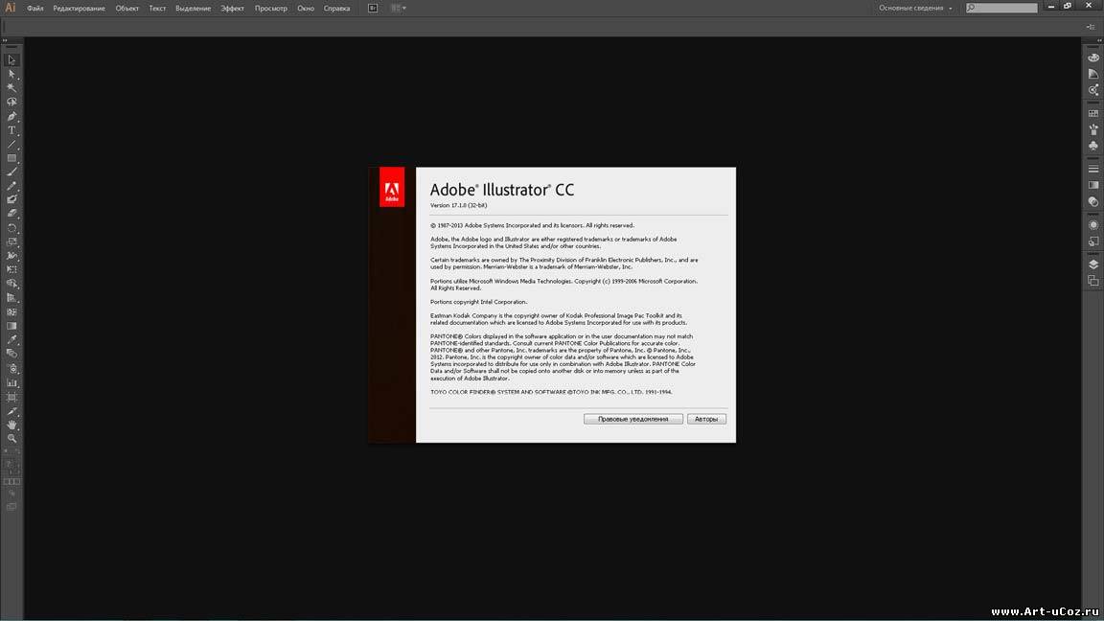The image size is (1104, 621).
Task: Select the Pencil tool
Action: pyautogui.click(x=11, y=186)
